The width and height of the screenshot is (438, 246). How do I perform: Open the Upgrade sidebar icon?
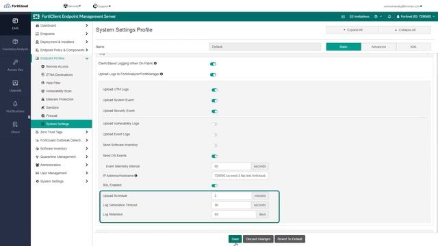(x=15, y=83)
